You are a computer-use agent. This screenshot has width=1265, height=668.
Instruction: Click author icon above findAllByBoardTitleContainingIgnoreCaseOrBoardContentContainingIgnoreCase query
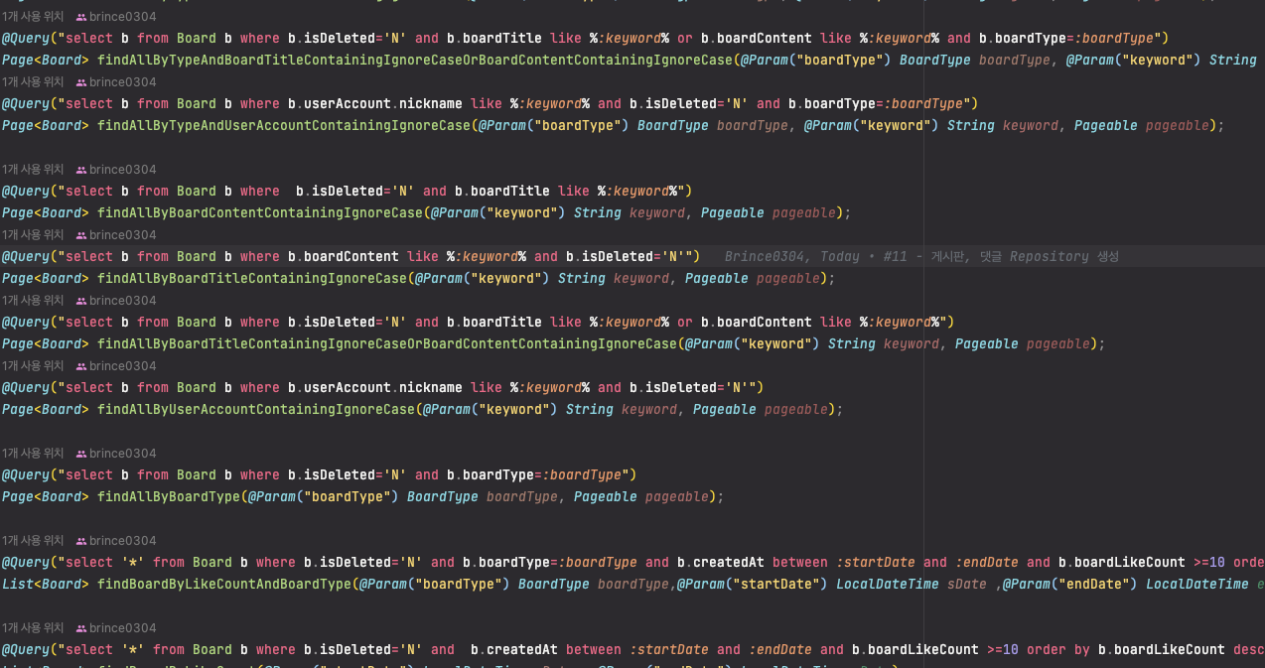coord(81,301)
